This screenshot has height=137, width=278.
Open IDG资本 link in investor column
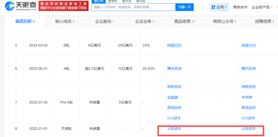[174, 118]
